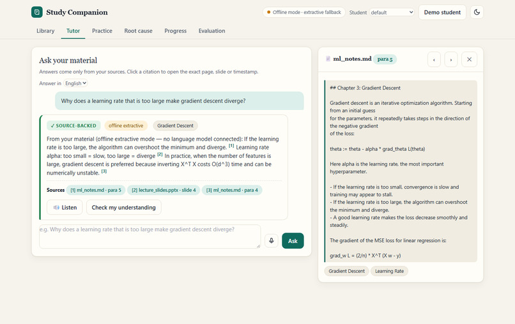This screenshot has width=515, height=324.
Task: Go to previous source paragraph arrow
Action: coord(434,59)
